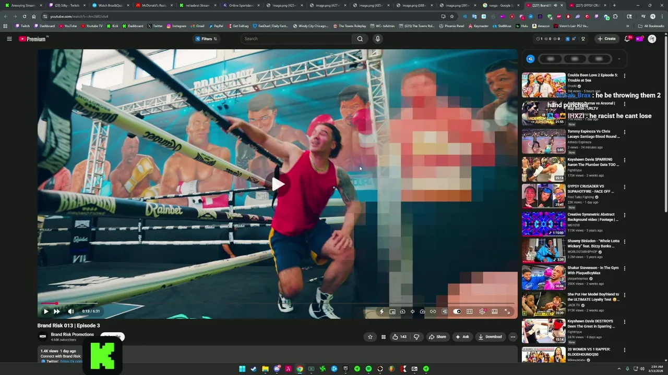Open picture-in-picture from player controls
This screenshot has width=668, height=375.
click(x=392, y=311)
